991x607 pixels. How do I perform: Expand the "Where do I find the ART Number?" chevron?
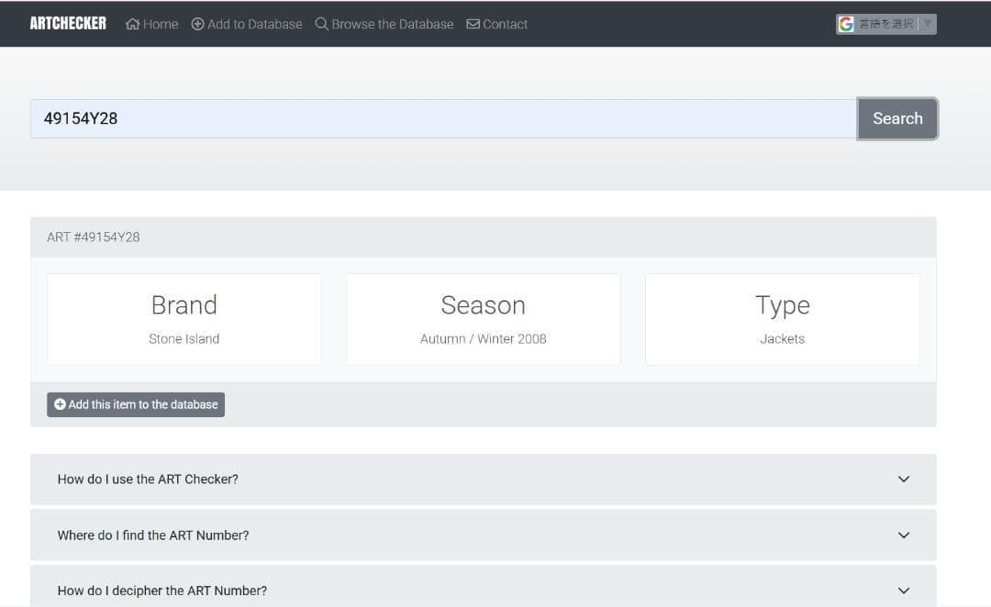pos(904,535)
